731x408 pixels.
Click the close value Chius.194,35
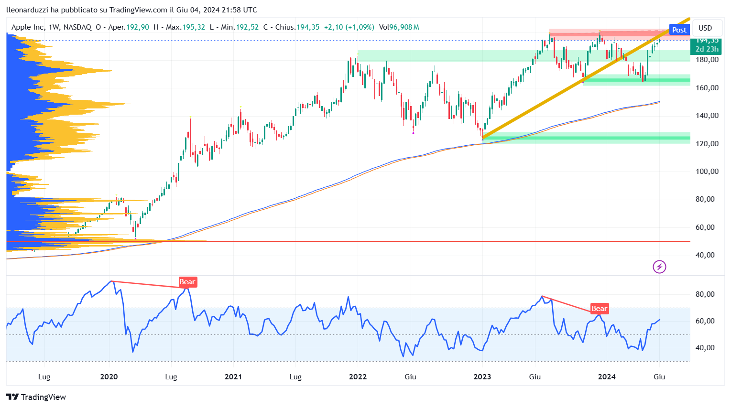tap(291, 27)
